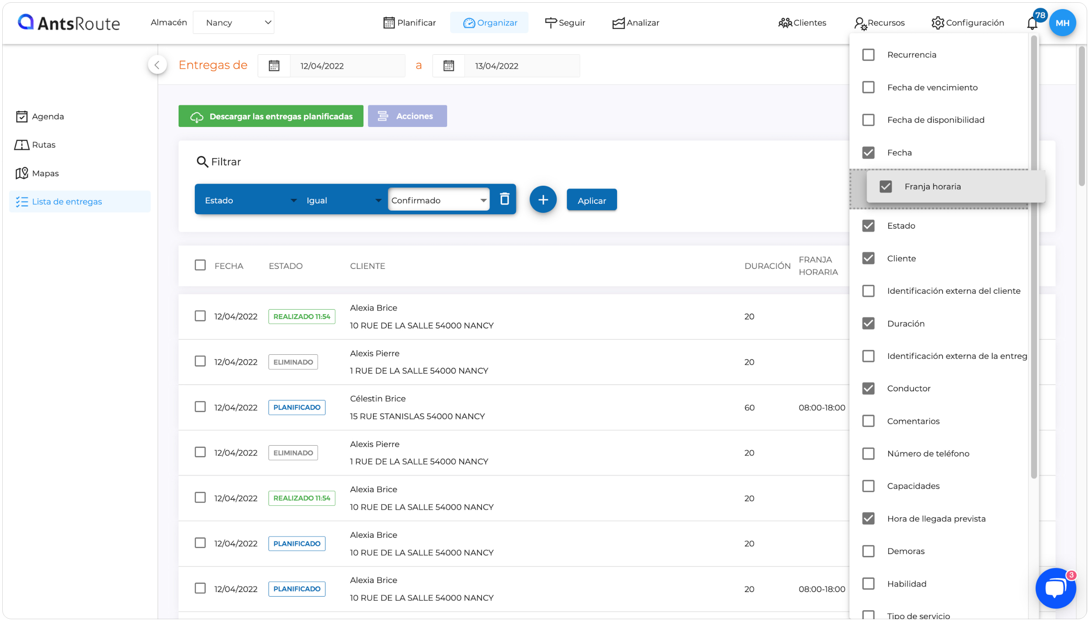The width and height of the screenshot is (1089, 621).
Task: Uncheck the Conductor column checkbox
Action: pyautogui.click(x=868, y=388)
